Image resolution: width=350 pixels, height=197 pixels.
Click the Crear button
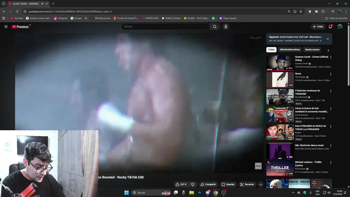point(318,27)
